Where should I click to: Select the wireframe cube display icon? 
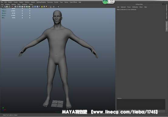point(33,7)
